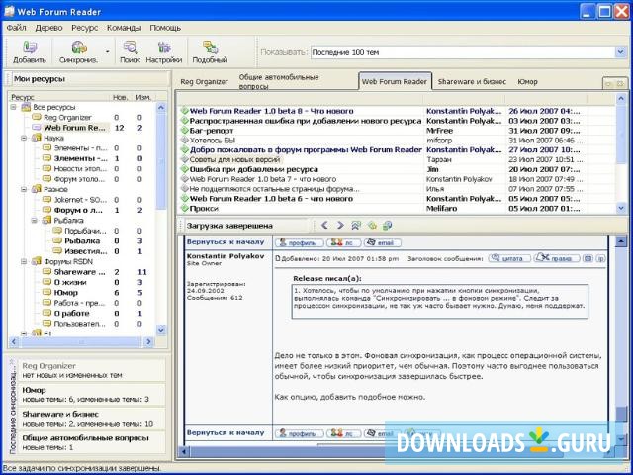Click the top лс private message button
The width and height of the screenshot is (633, 475).
[343, 242]
